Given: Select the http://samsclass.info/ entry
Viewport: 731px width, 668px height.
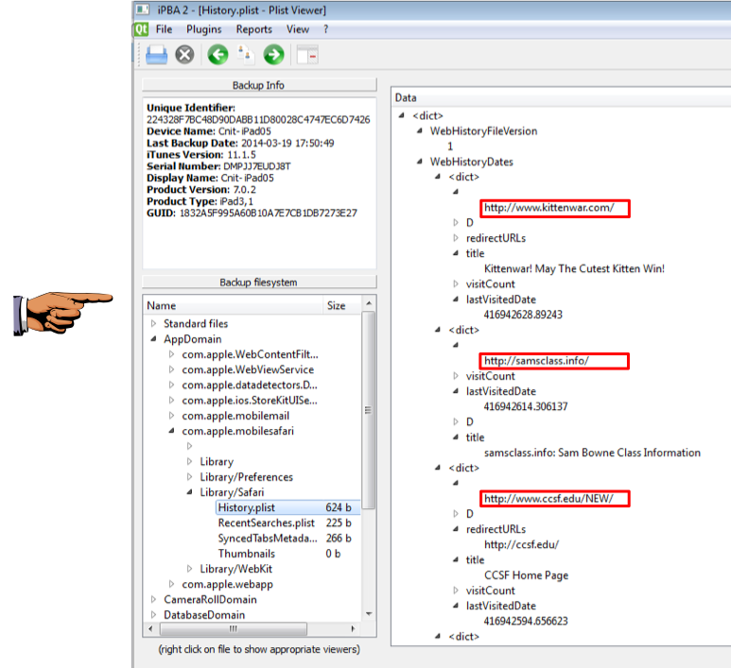Looking at the screenshot, I should (x=536, y=361).
